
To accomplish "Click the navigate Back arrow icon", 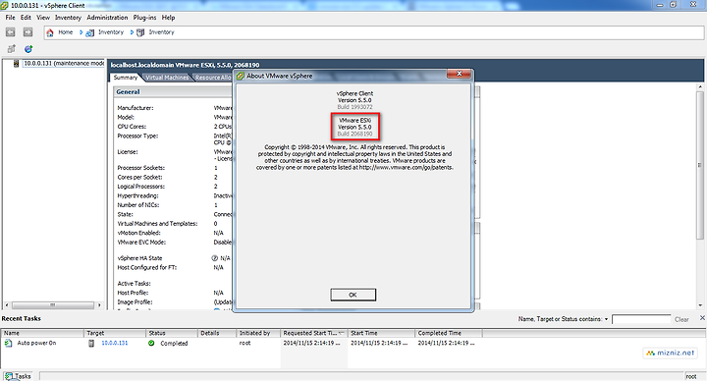I will (11, 32).
